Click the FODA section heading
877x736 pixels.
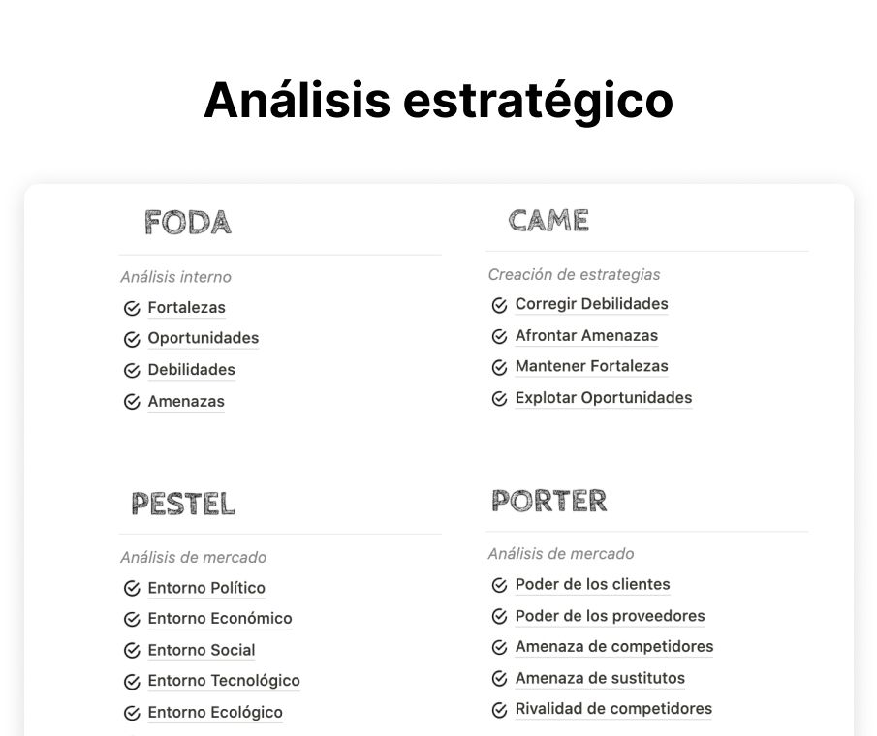188,223
